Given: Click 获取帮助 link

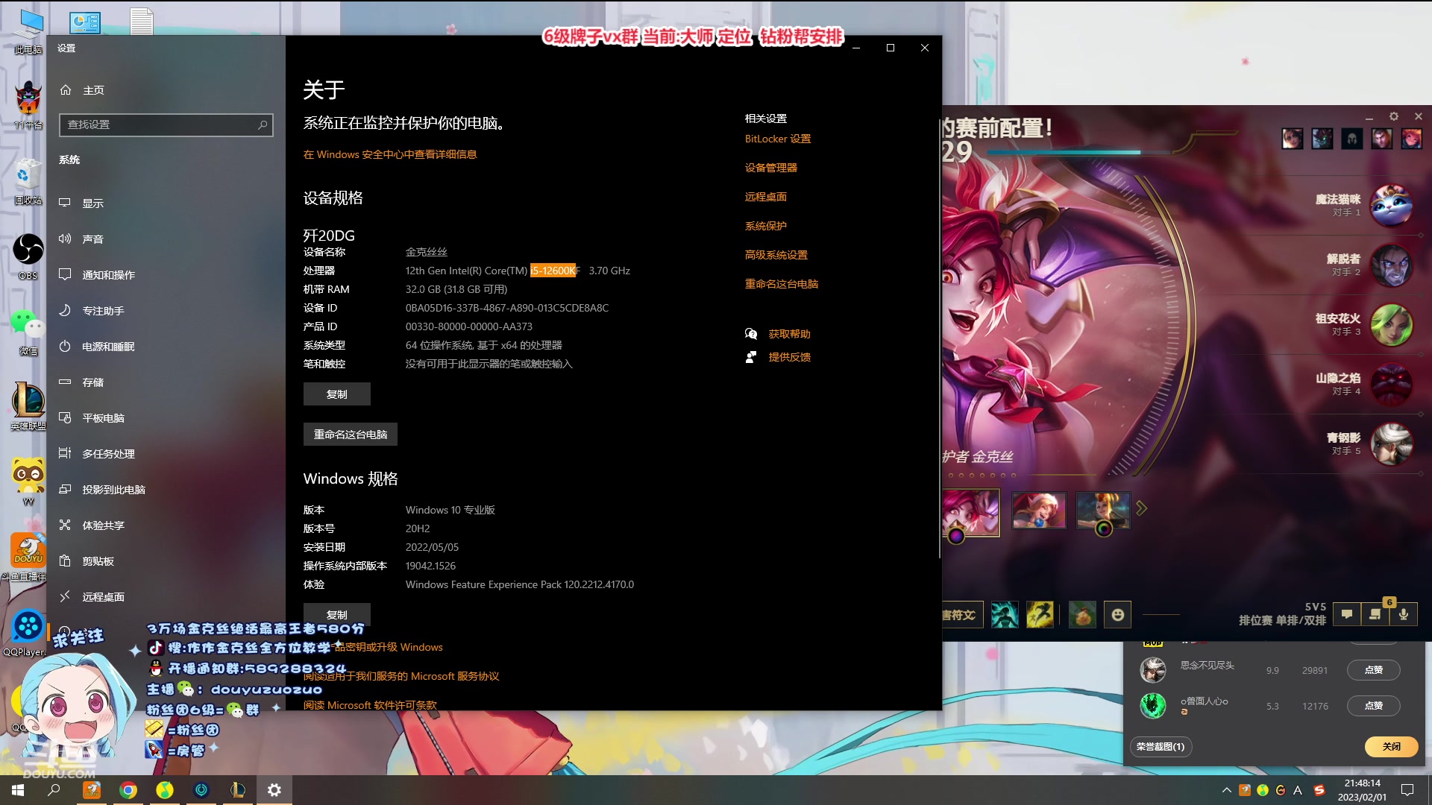Looking at the screenshot, I should pos(790,334).
